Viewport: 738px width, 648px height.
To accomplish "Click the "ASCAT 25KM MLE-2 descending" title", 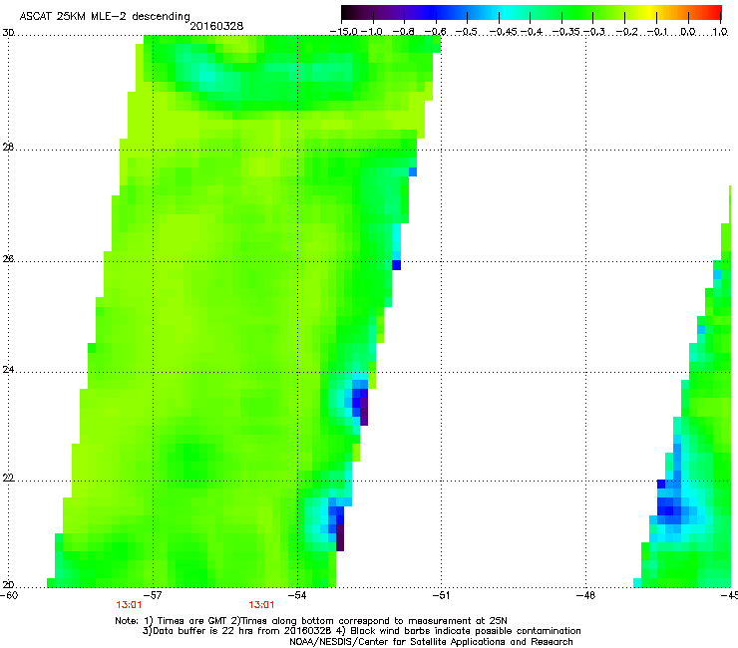I will tap(105, 16).
